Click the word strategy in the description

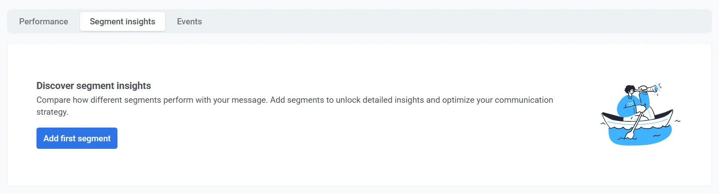coord(52,112)
